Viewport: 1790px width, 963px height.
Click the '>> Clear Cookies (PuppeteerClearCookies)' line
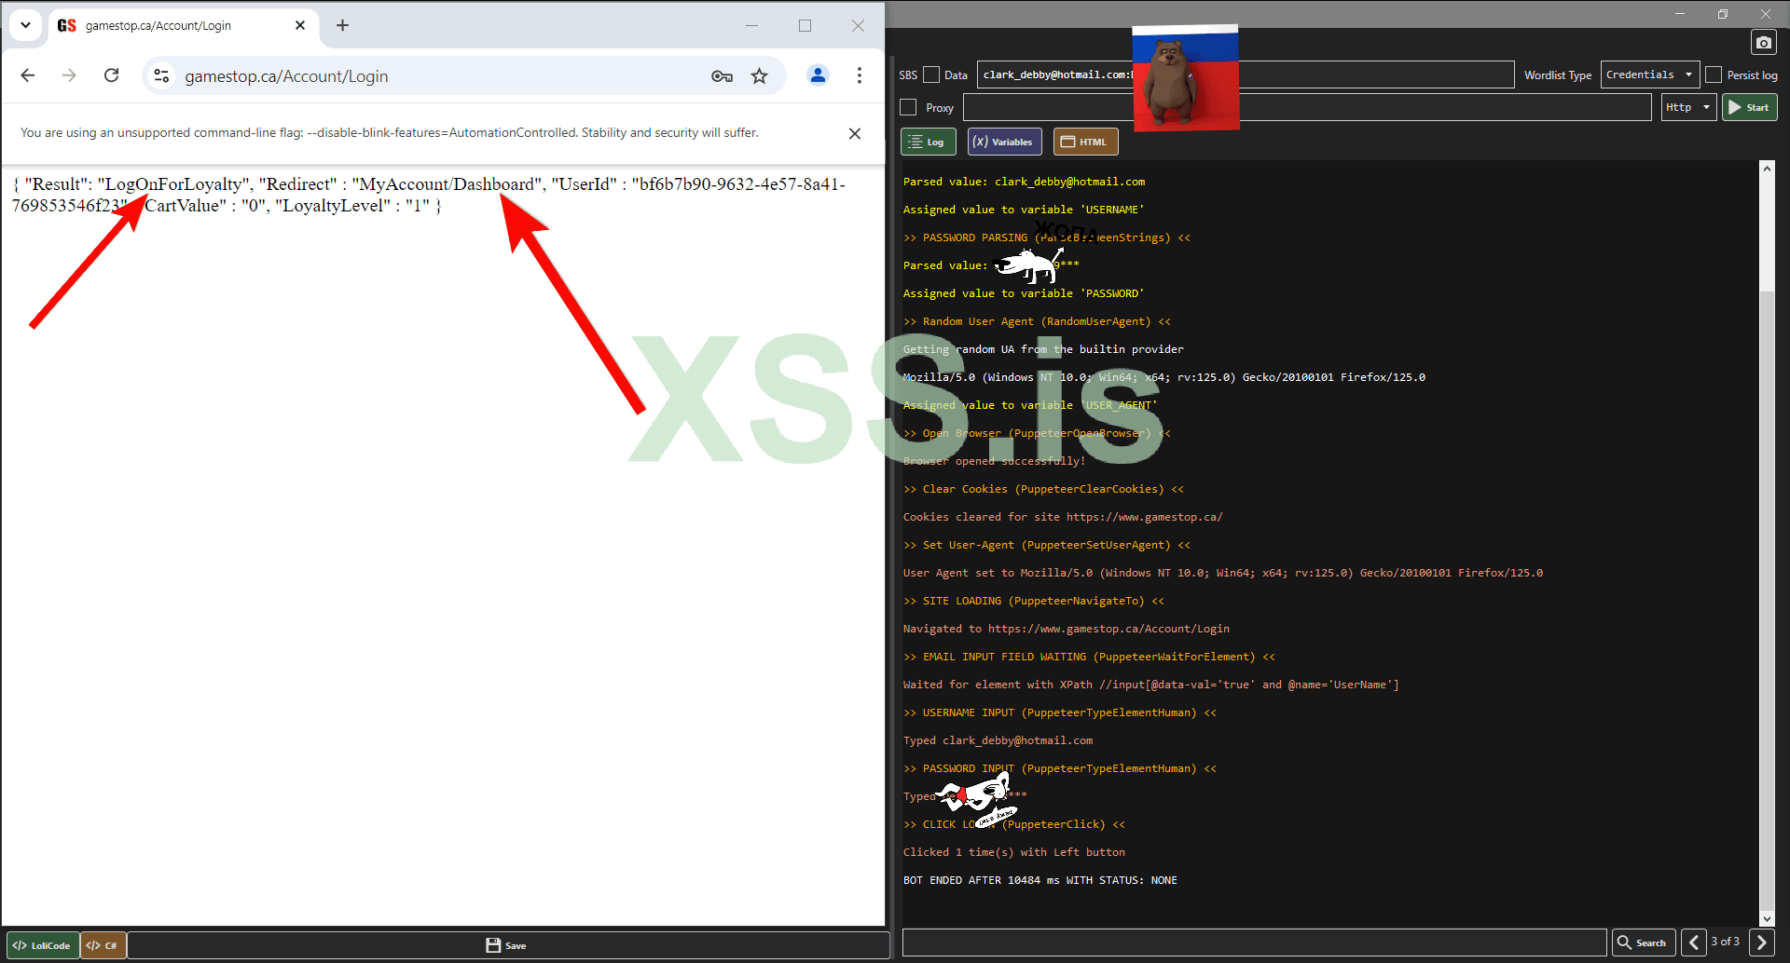pyautogui.click(x=1043, y=489)
